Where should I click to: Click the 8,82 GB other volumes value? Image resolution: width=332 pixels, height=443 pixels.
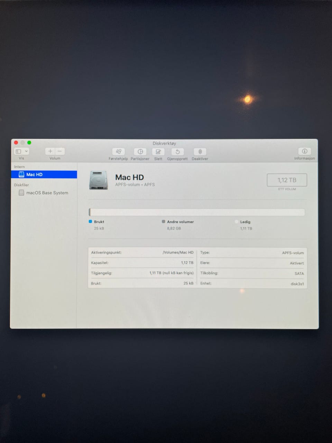click(174, 228)
